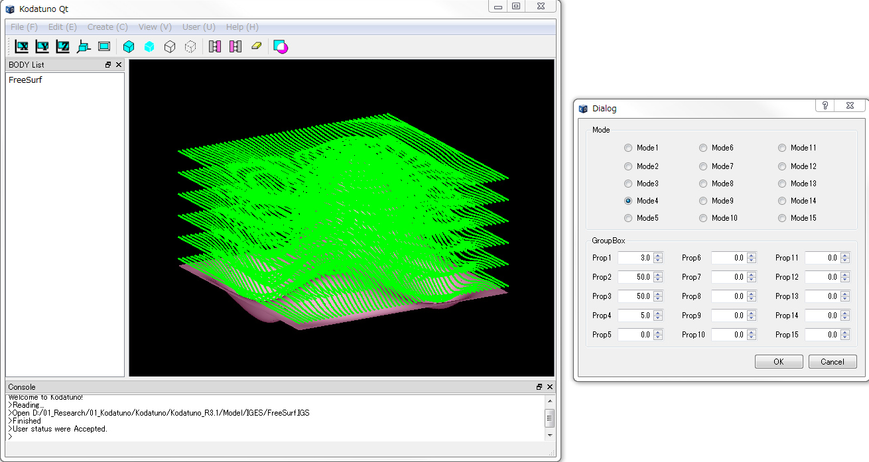Open the Edit (E) menu
The height and width of the screenshot is (462, 869).
click(62, 27)
